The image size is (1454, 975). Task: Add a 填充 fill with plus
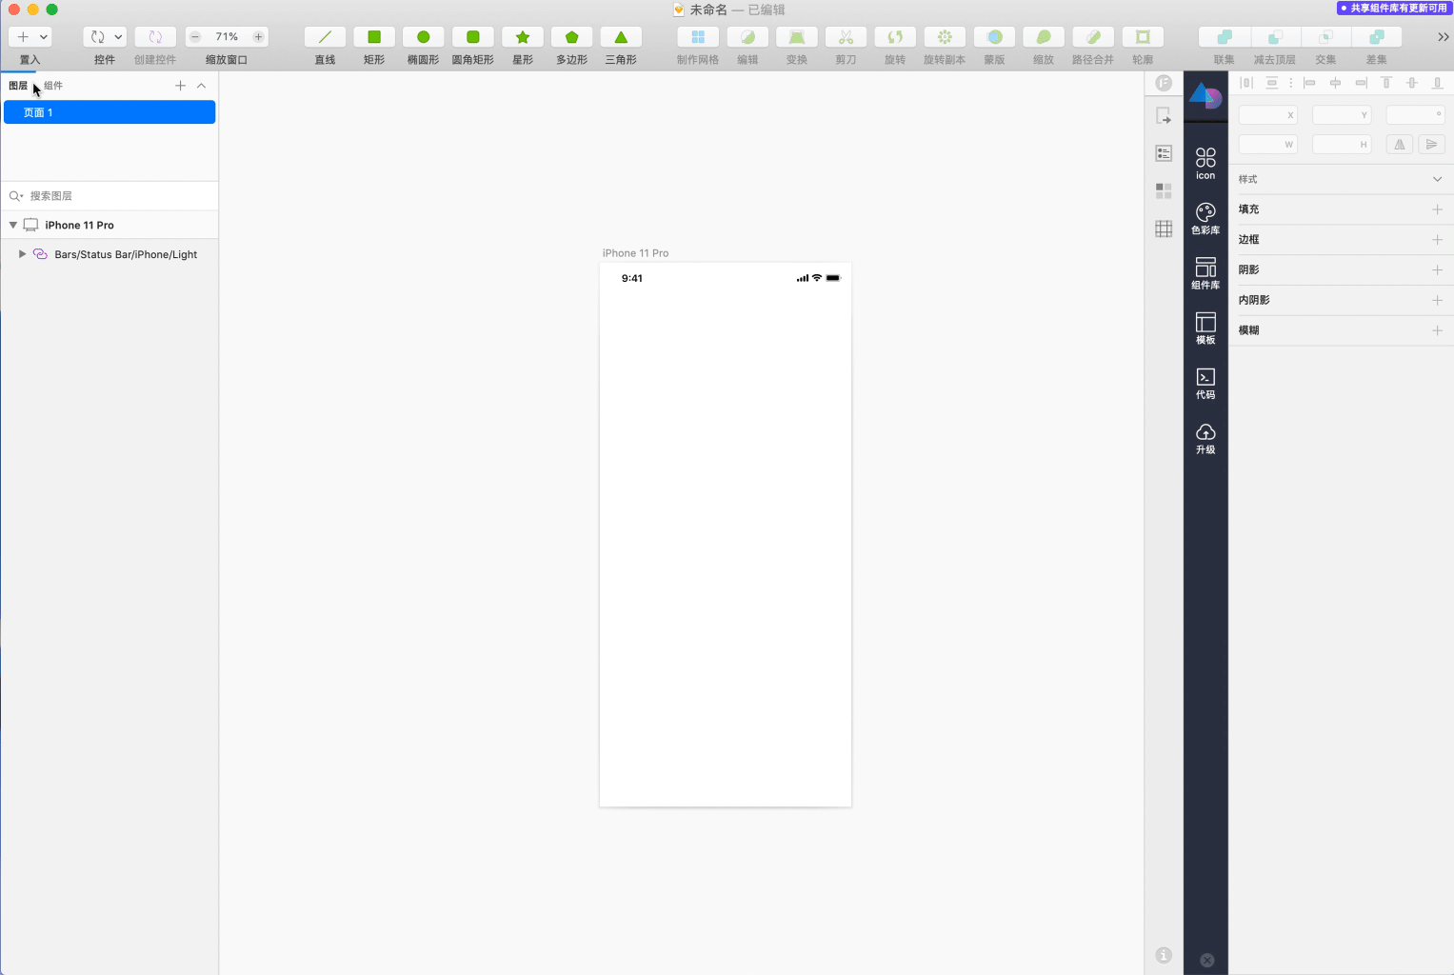point(1438,209)
